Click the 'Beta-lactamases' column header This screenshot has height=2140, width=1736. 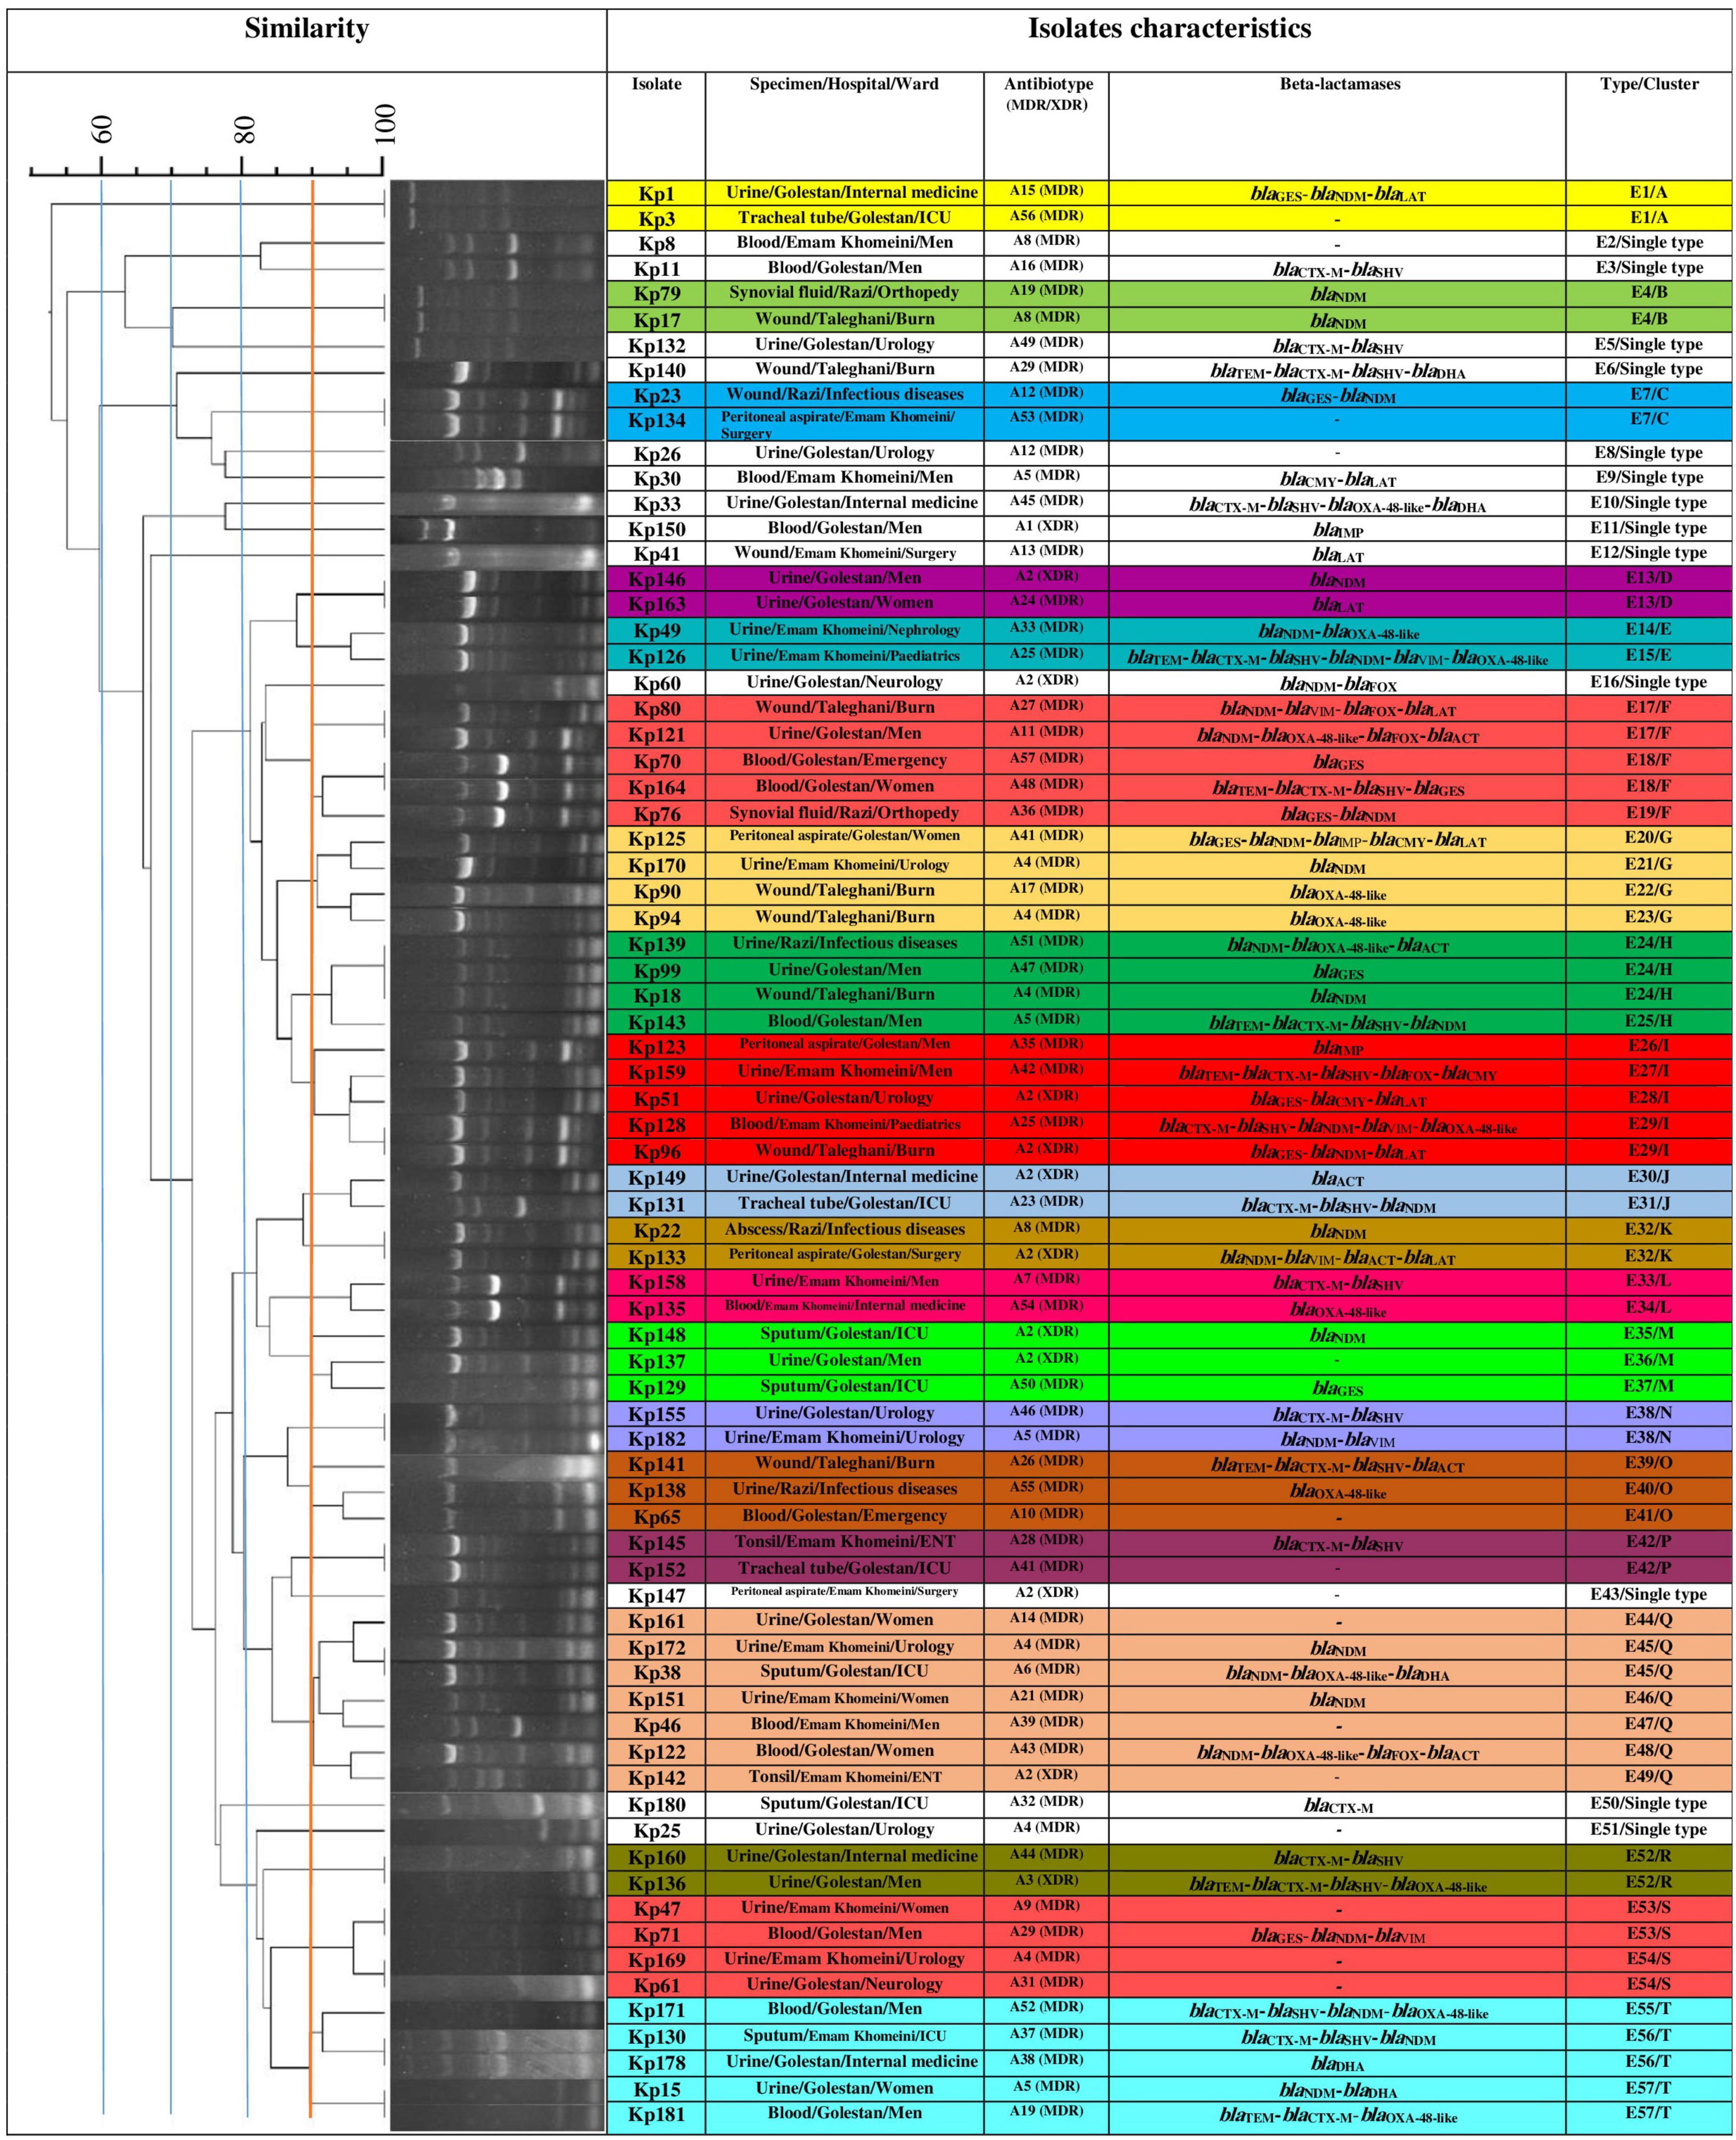1339,84
